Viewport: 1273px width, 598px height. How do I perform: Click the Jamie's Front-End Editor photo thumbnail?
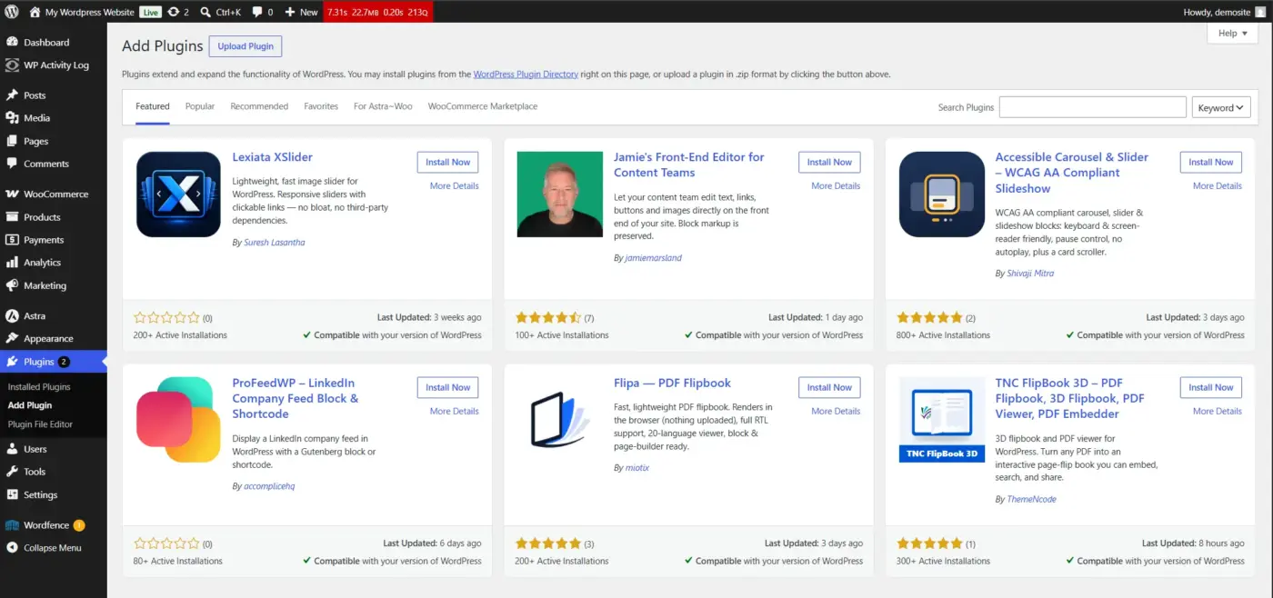click(x=560, y=194)
